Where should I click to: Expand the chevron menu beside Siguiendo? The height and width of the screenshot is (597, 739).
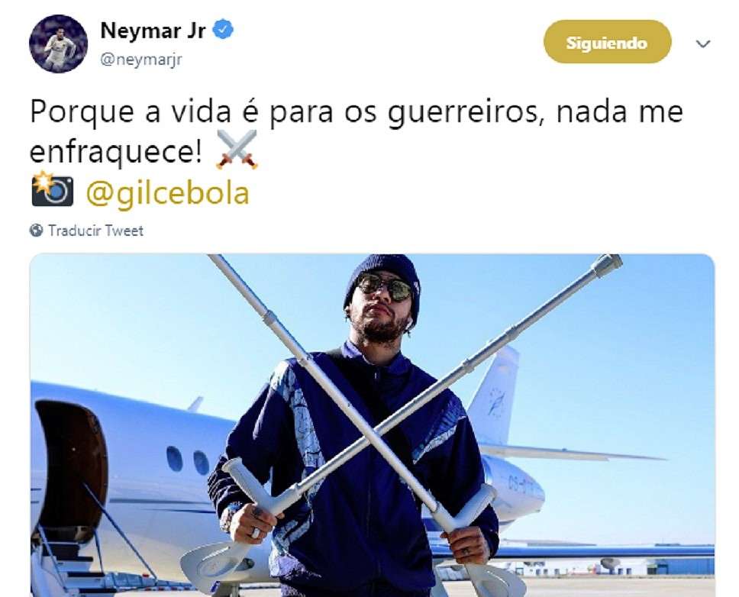(x=702, y=44)
